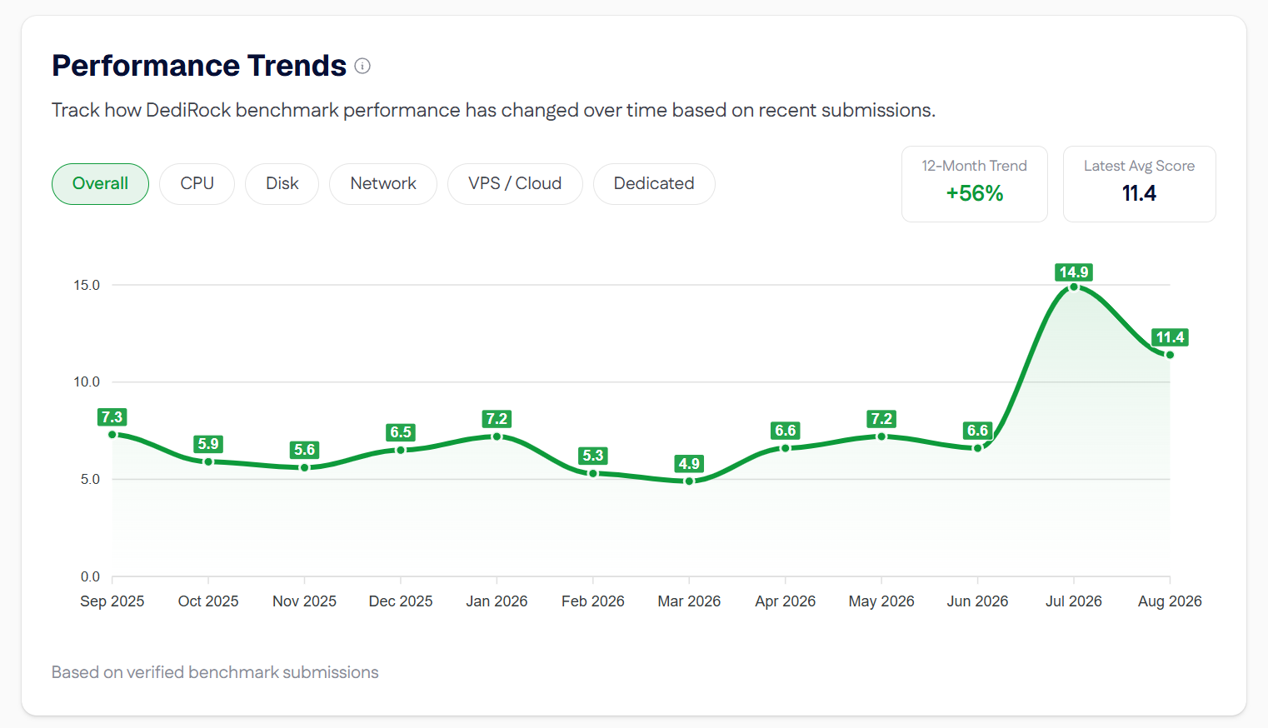Click the Jan 2026 data point 7.2
The width and height of the screenshot is (1268, 728).
click(497, 436)
